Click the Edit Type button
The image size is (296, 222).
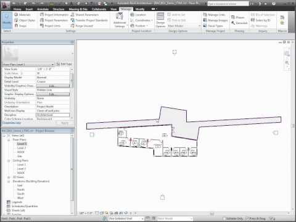[64, 64]
